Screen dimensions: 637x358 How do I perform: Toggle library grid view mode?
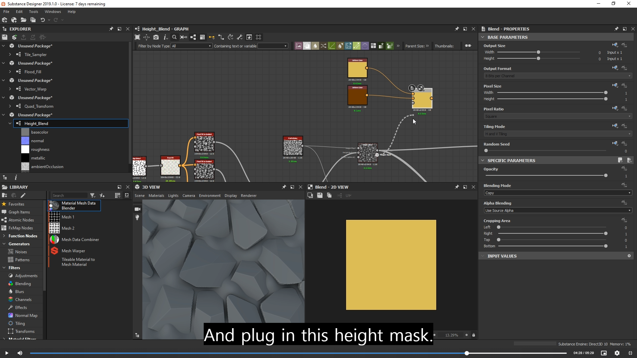pos(117,195)
